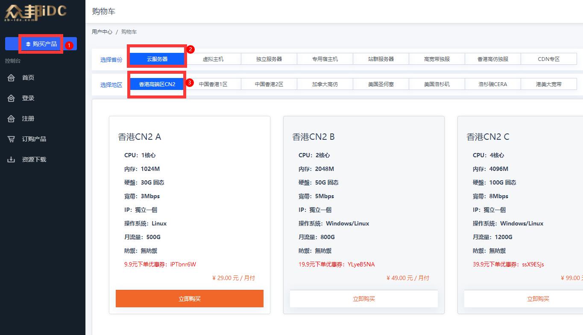
Task: Click 立即购买 under the 香港CN2 B plan
Action: [364, 299]
